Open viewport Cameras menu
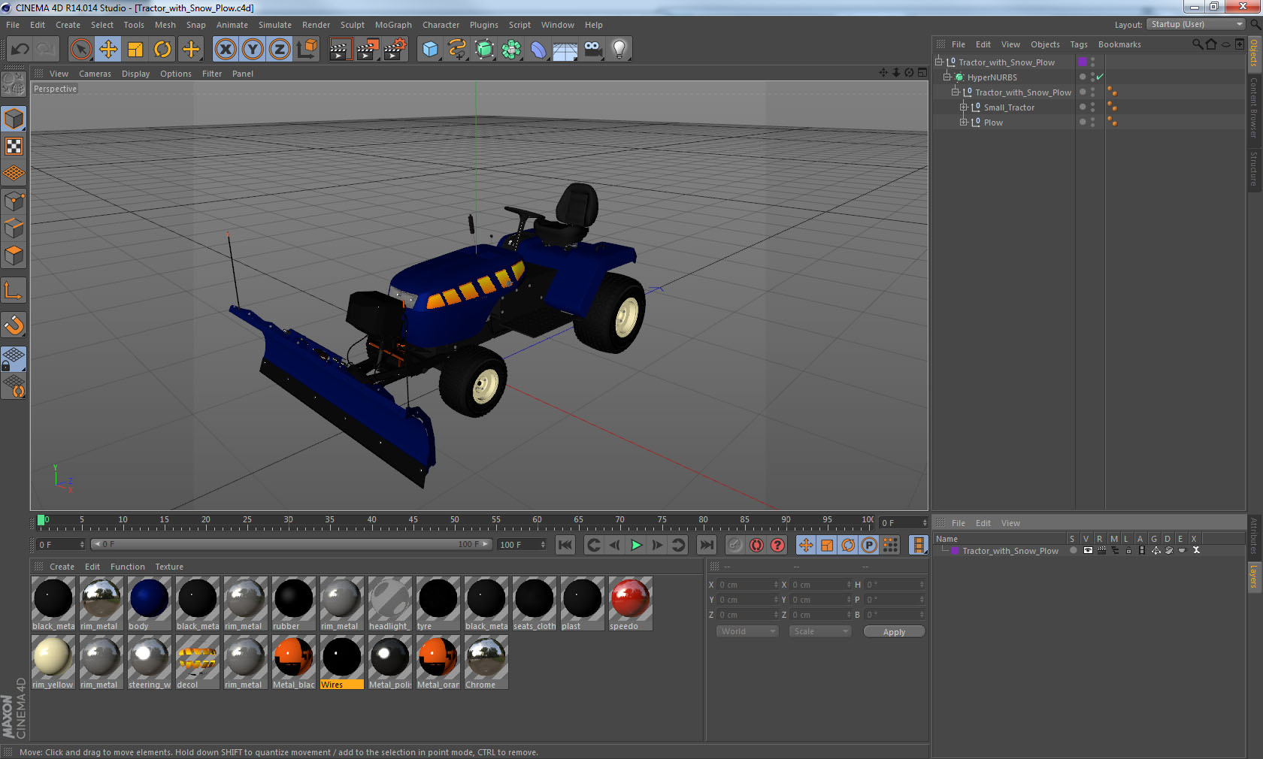Screen dimensions: 1263x759 click(95, 74)
